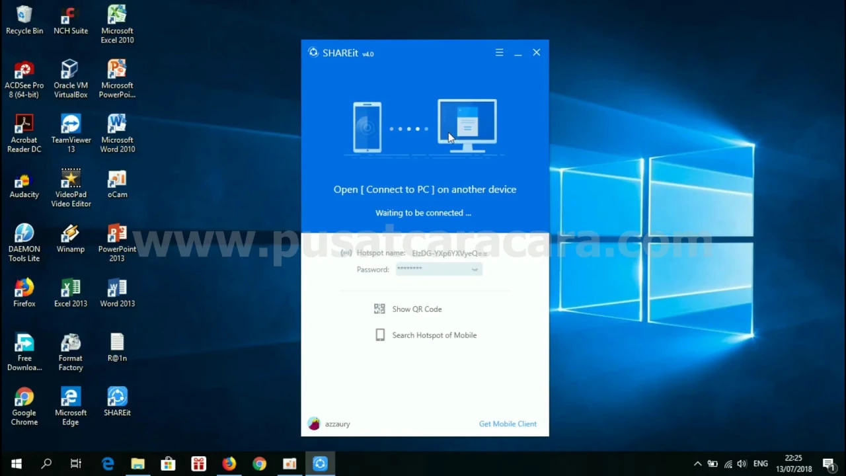Select the oCam desktop icon
Image resolution: width=846 pixels, height=476 pixels.
(117, 184)
